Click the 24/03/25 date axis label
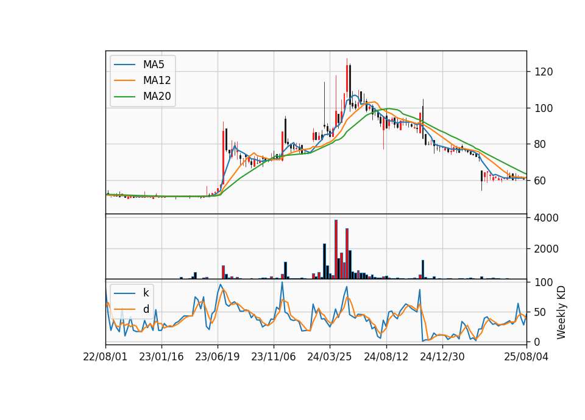The height and width of the screenshot is (420, 585). click(330, 357)
